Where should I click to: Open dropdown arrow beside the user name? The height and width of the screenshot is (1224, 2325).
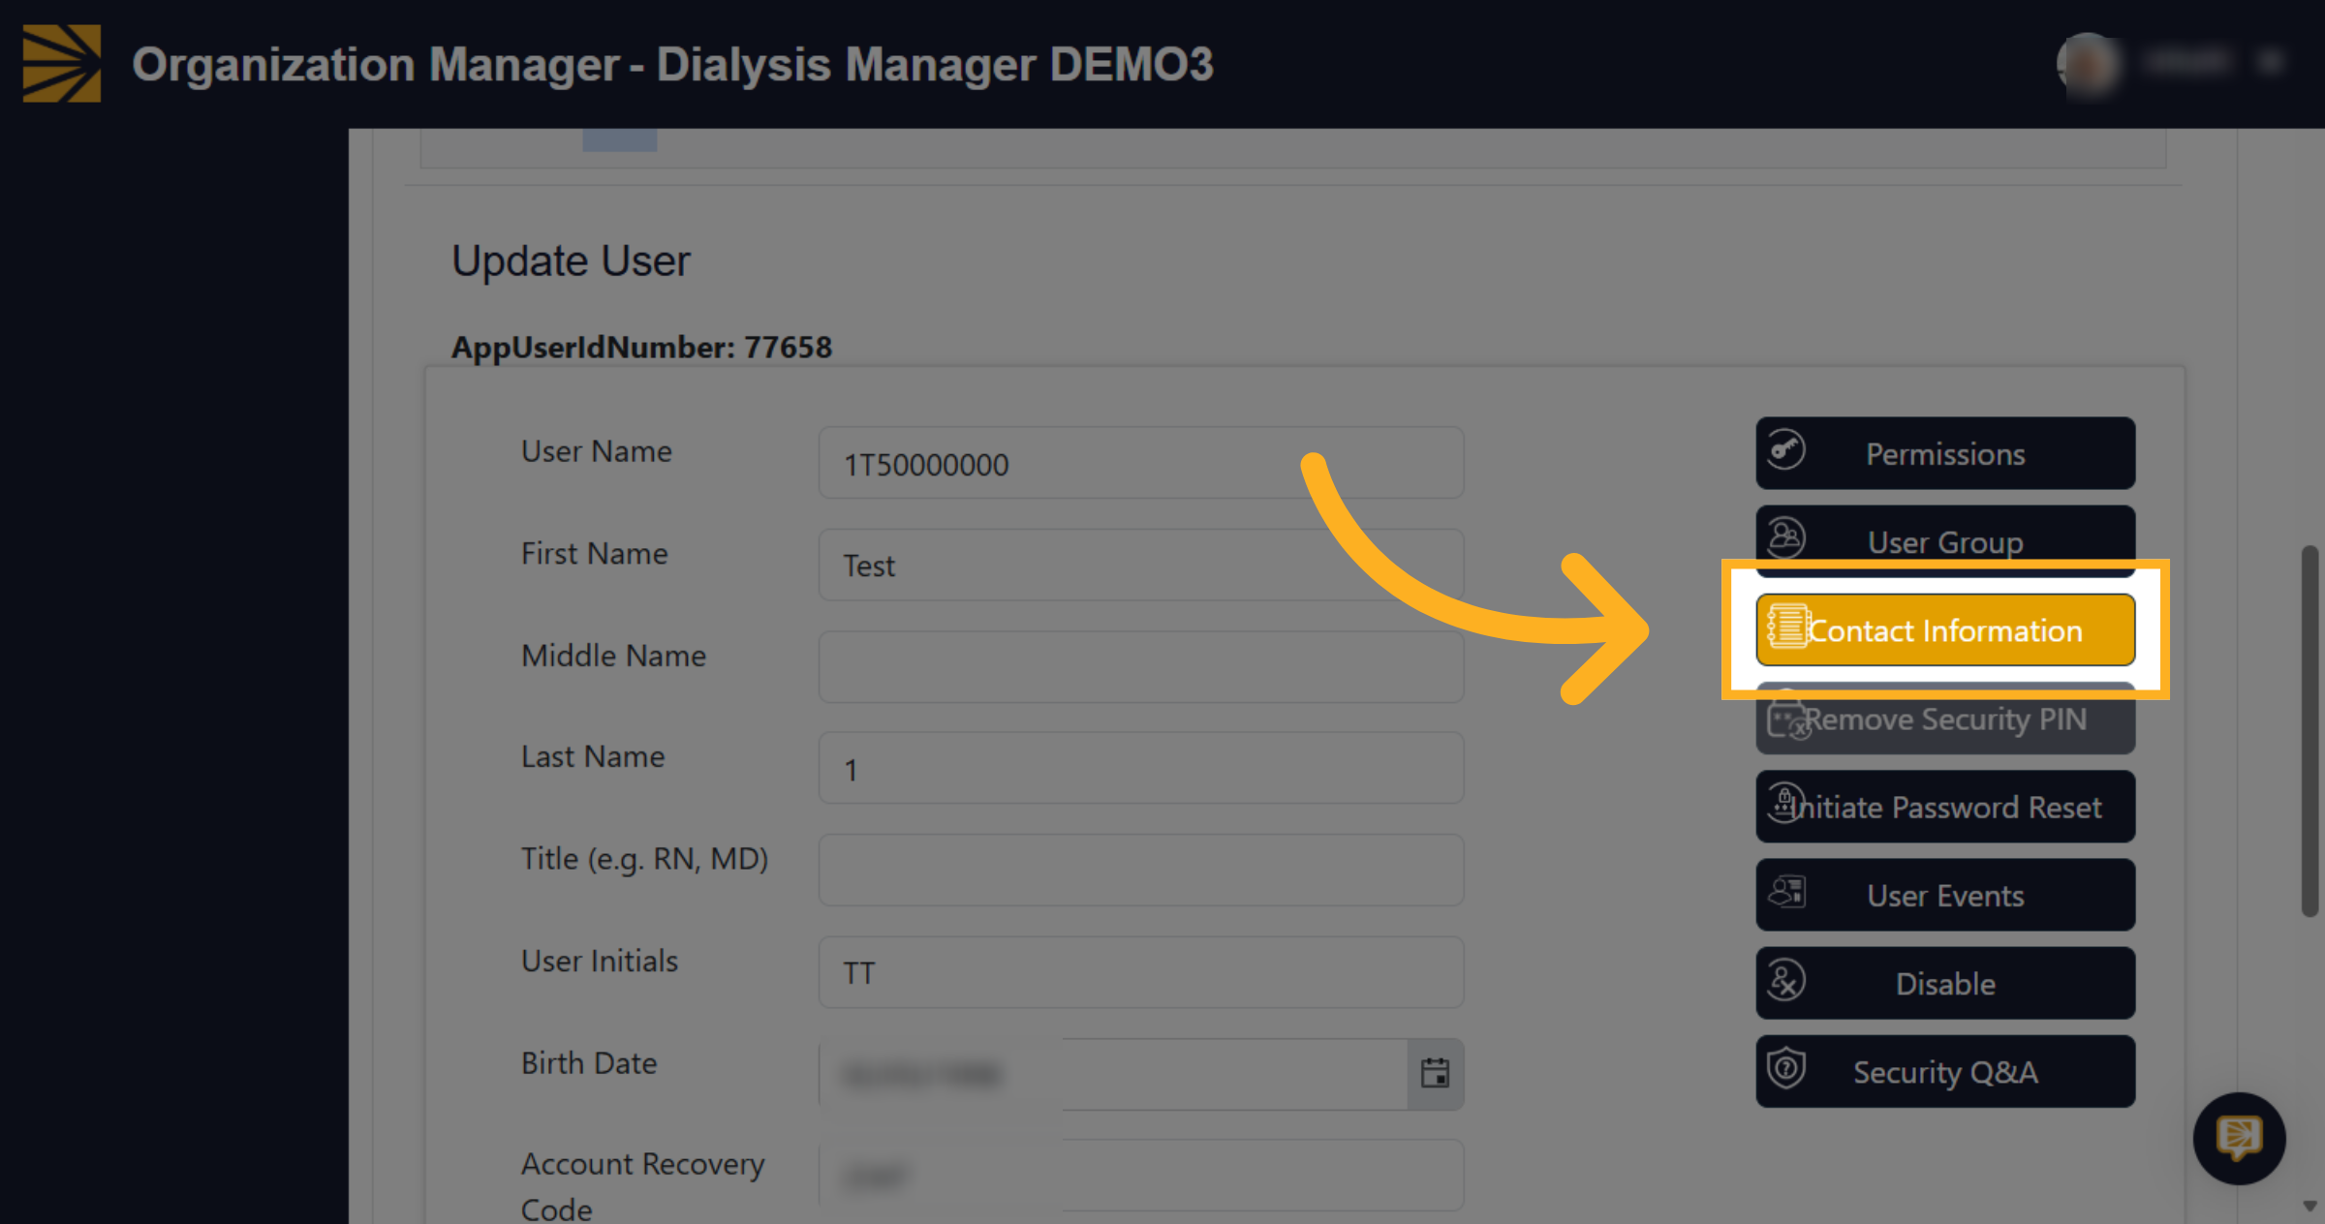click(x=2271, y=63)
